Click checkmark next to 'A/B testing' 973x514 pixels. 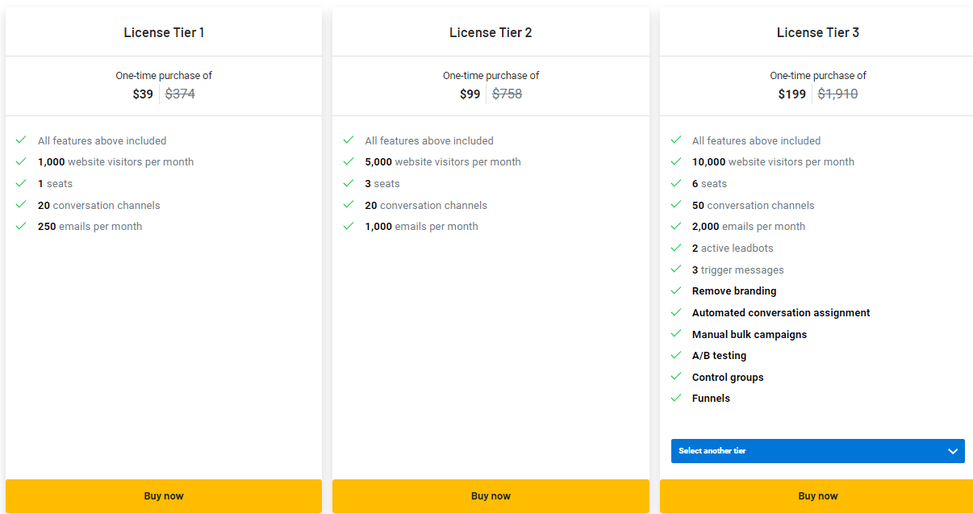[x=676, y=355]
